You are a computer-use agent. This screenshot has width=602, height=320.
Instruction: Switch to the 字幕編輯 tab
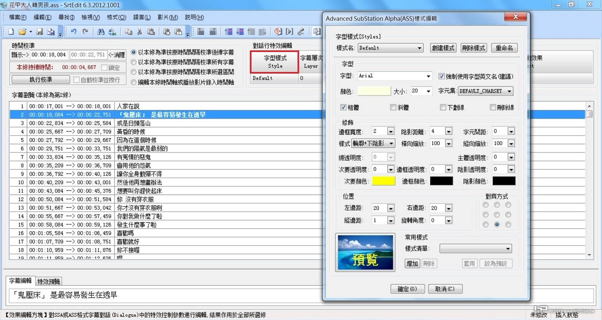coord(21,280)
